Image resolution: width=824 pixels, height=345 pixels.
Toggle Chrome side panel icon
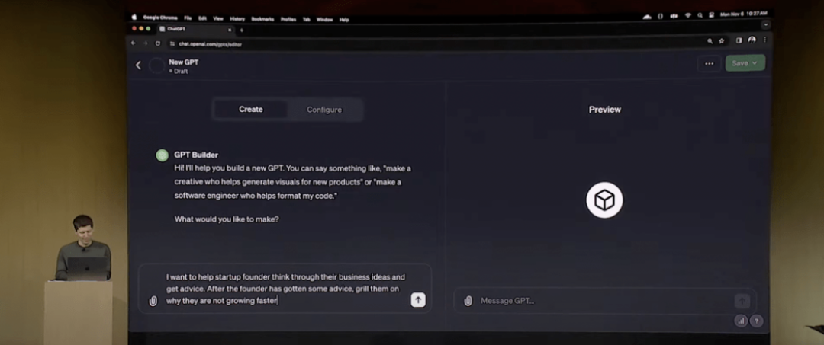739,40
